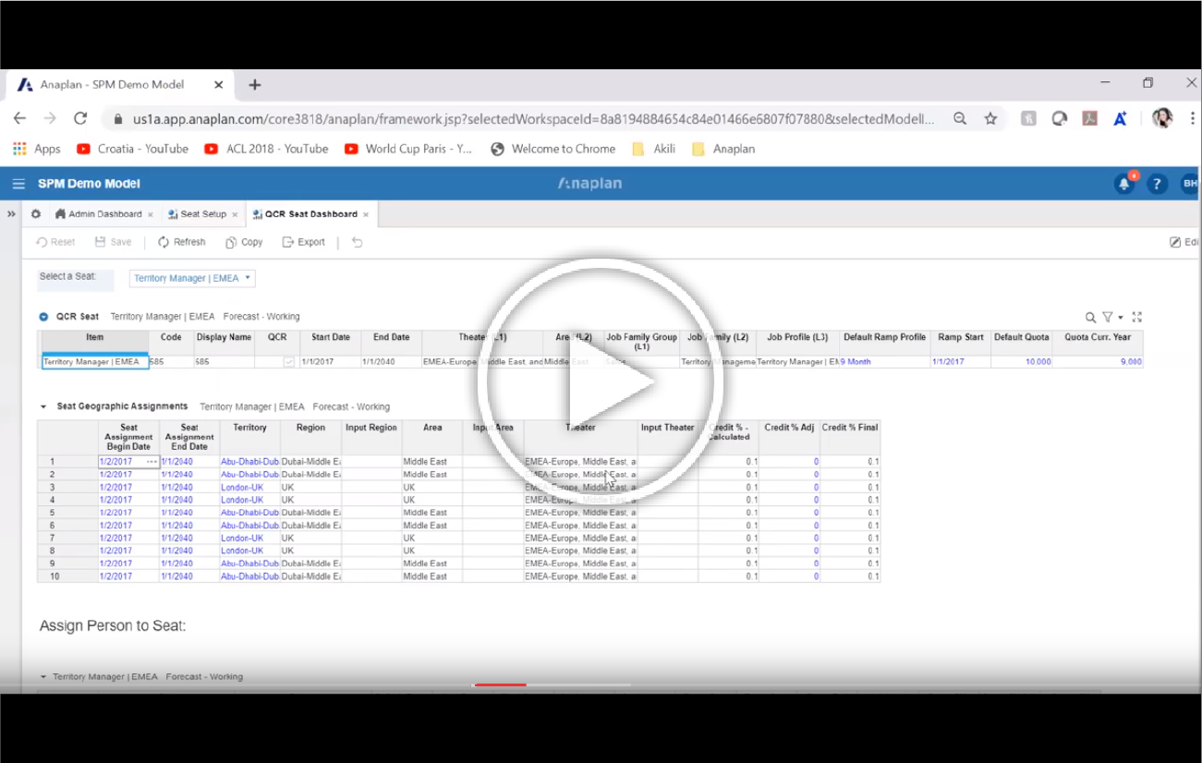Open the Welcome to Chrome bookmark
Image resolution: width=1202 pixels, height=763 pixels.
point(552,149)
